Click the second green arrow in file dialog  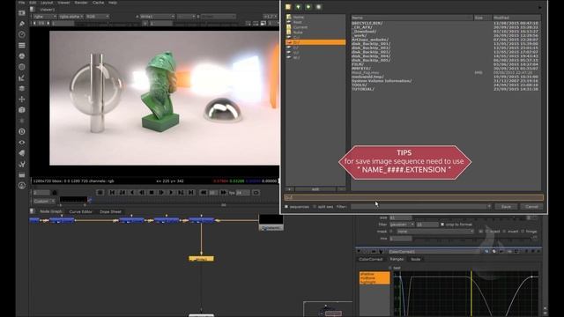point(308,7)
